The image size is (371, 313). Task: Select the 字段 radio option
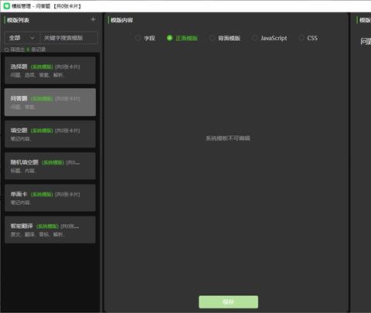coord(145,38)
